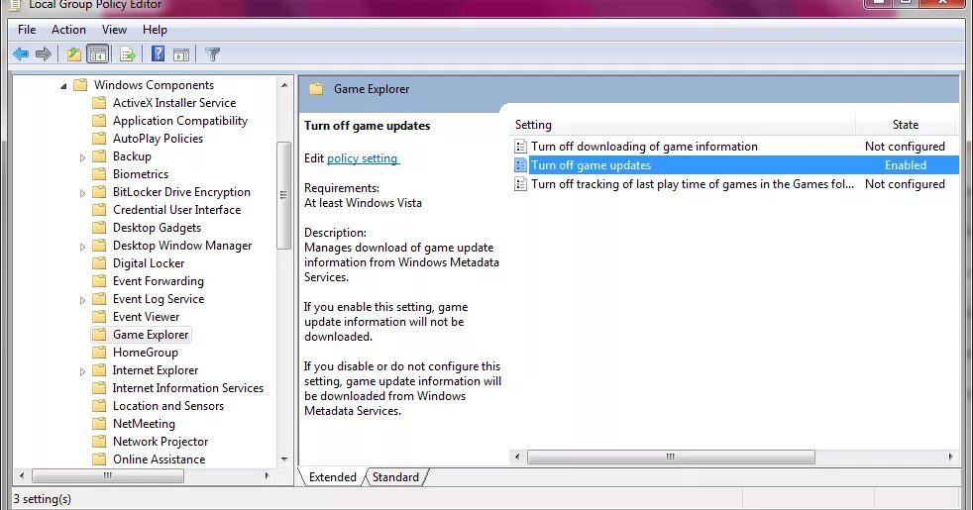Toggle the Show/Hide Action Pane icon
The width and height of the screenshot is (973, 510).
coord(181,54)
